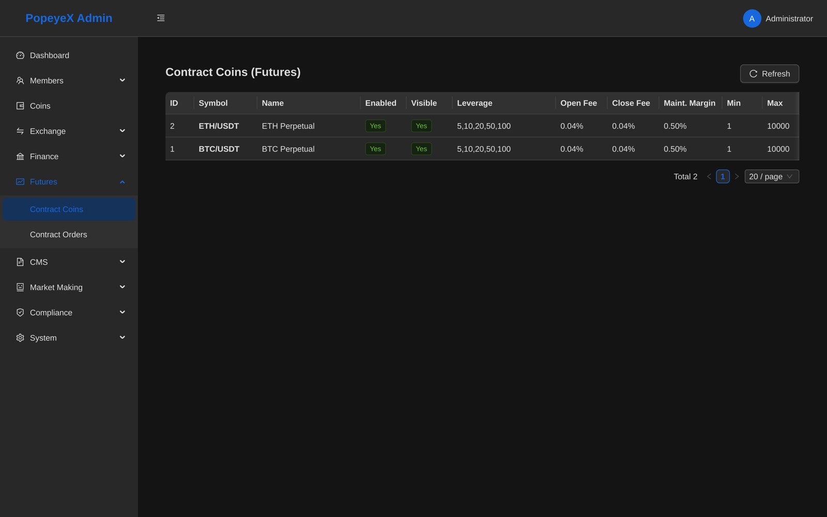Viewport: 827px width, 517px height.
Task: Click the PopeyeX Admin logo link
Action: (x=69, y=18)
